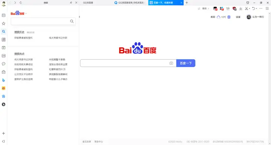Screen dimensions: 271x145
Task: Click the side panel back arrow
Action: click(10, 3)
